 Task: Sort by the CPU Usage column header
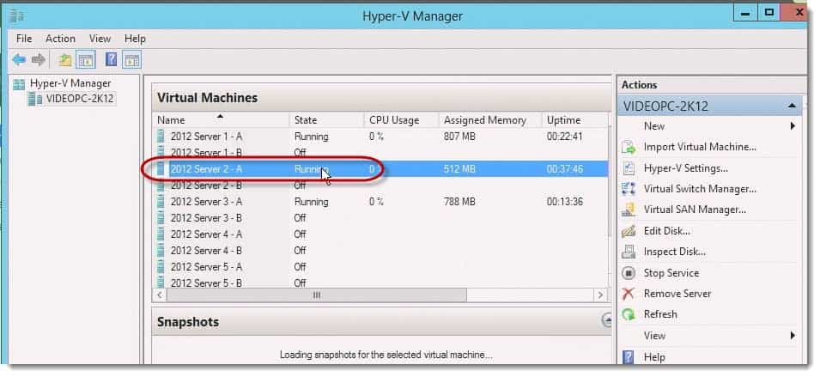401,120
